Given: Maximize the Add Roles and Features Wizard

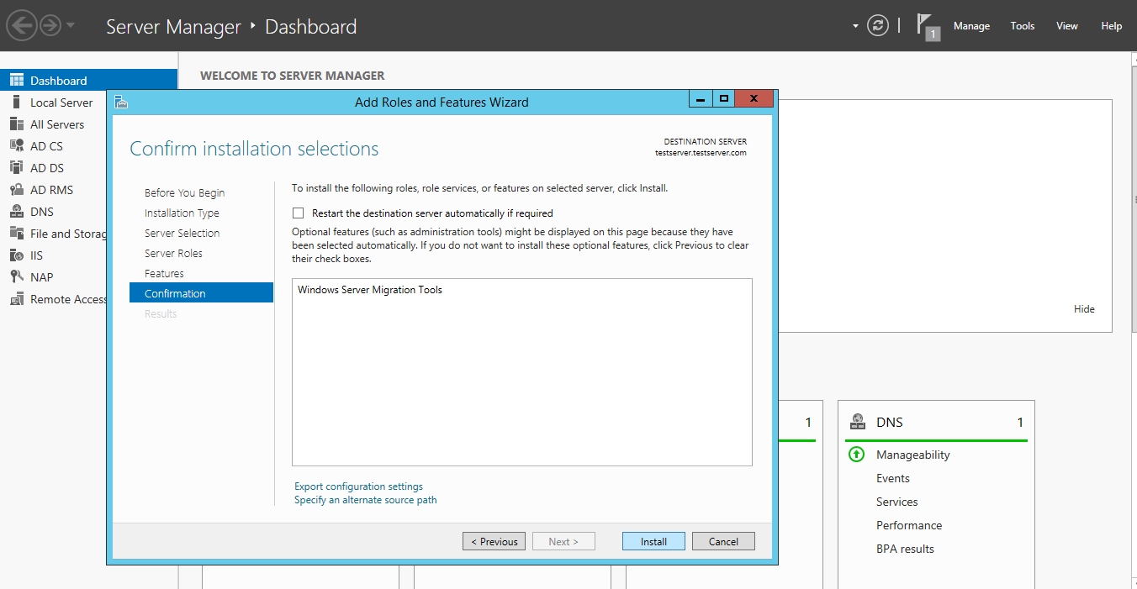Looking at the screenshot, I should [723, 99].
